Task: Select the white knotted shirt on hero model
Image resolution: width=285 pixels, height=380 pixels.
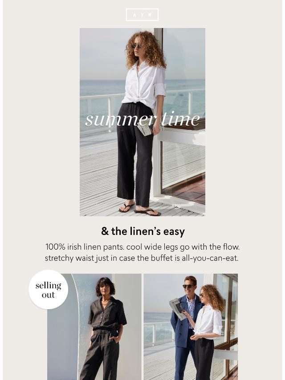Action: [x=144, y=85]
